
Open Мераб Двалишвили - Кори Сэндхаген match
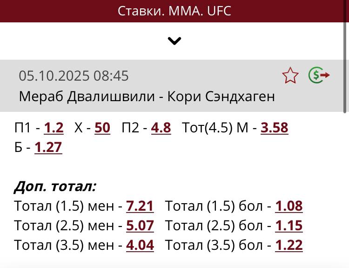(x=147, y=96)
